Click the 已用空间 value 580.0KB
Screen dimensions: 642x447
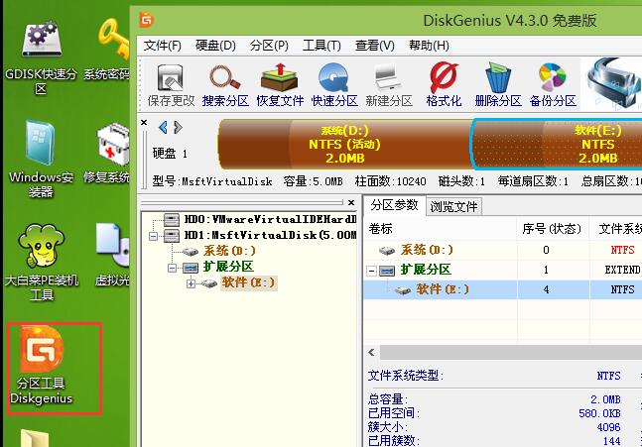599,413
